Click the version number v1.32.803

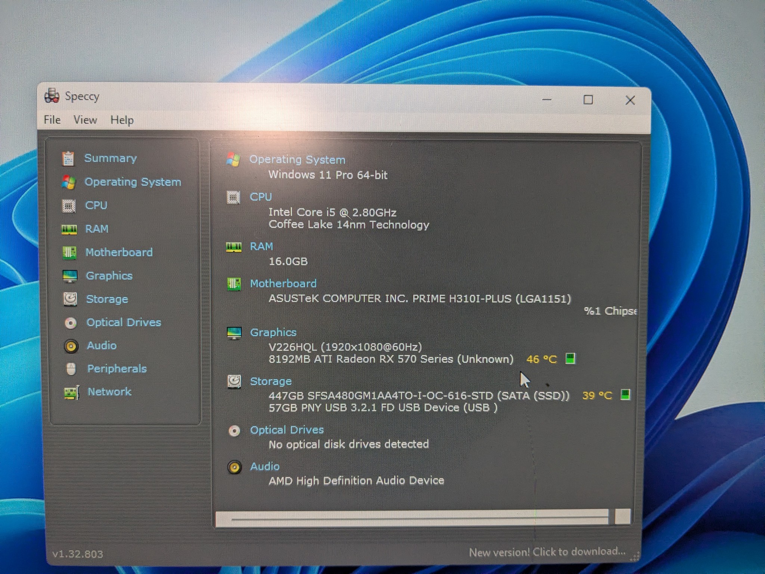tap(78, 554)
